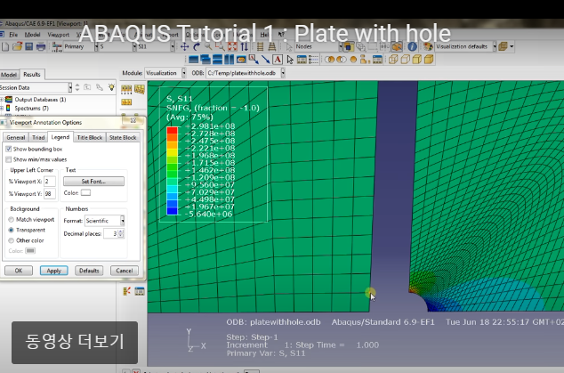Click the Field Output toolbar icon
Screen dimensions: 564x373
tap(57, 46)
